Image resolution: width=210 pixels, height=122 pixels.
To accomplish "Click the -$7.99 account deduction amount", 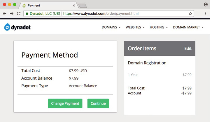I will click(x=186, y=93).
